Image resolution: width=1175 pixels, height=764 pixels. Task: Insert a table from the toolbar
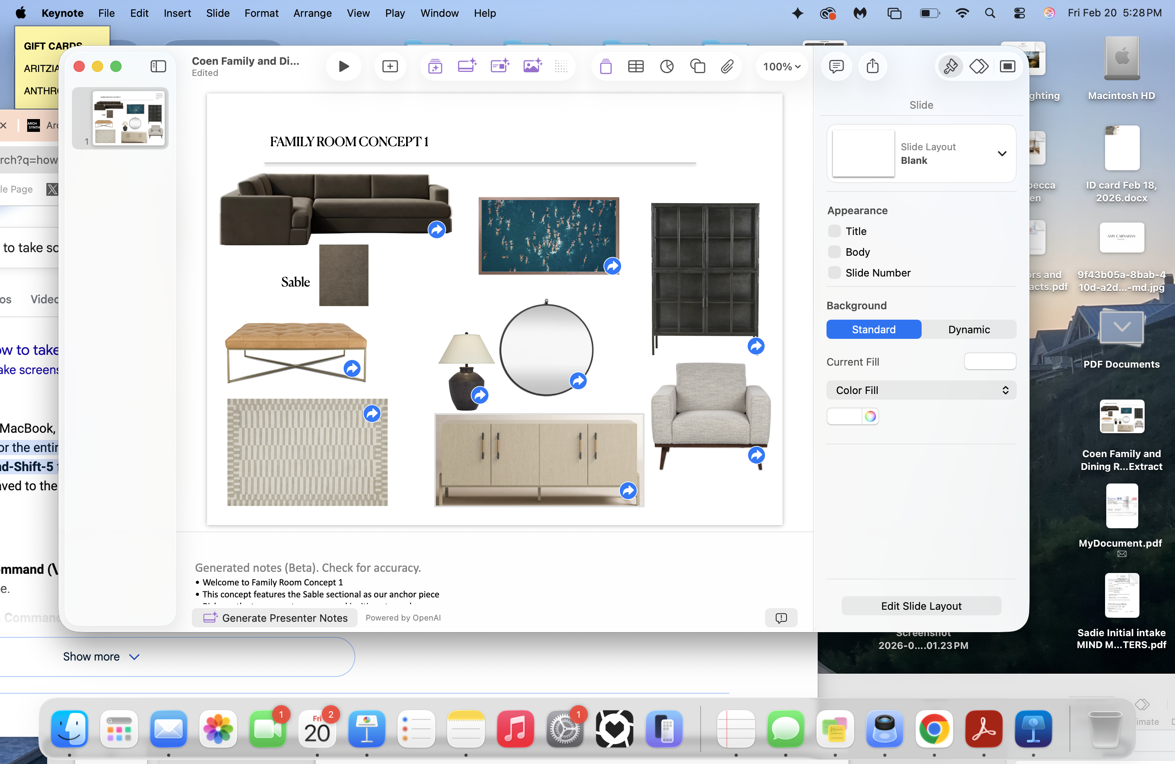635,66
